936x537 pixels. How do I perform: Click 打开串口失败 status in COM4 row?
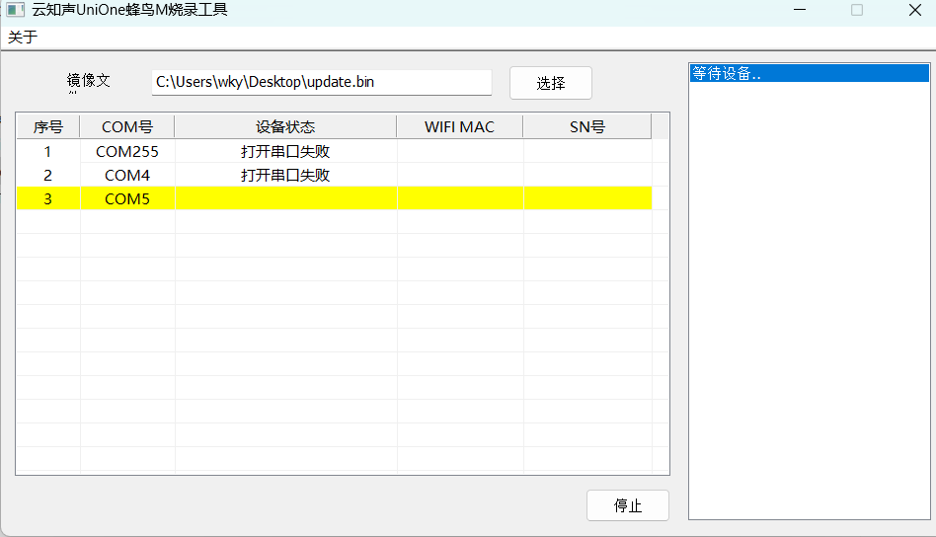point(285,176)
